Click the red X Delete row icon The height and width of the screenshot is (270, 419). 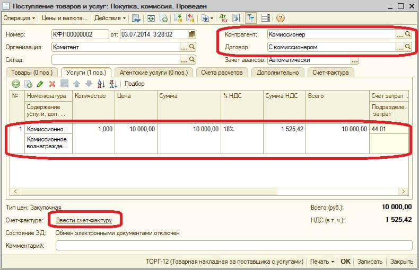point(52,84)
